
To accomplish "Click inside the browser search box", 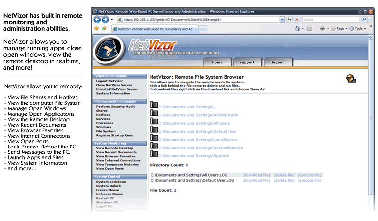I will pos(330,19).
